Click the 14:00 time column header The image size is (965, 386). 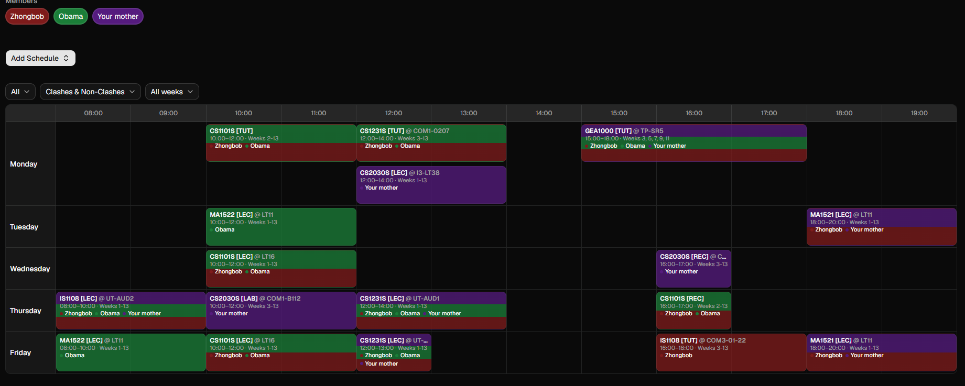[x=544, y=113]
